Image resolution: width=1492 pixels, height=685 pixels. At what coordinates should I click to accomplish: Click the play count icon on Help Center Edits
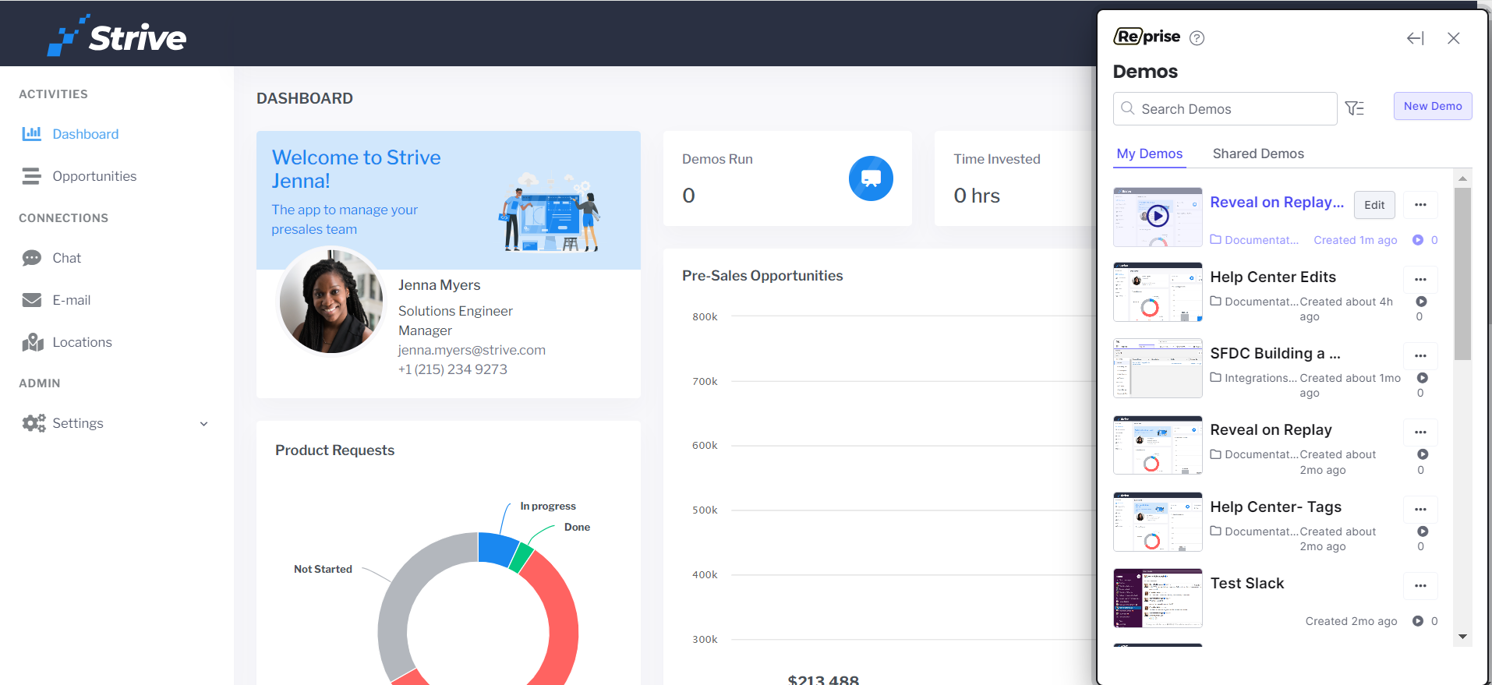[x=1421, y=302]
